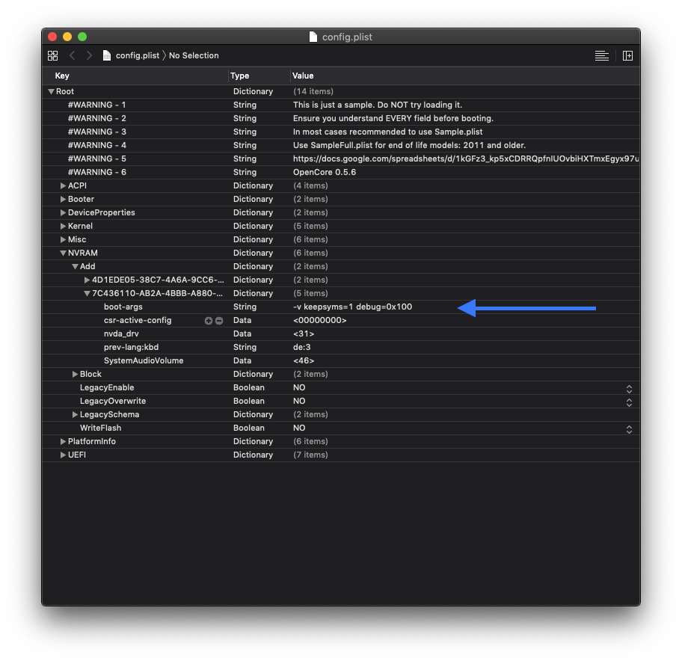Image resolution: width=682 pixels, height=661 pixels.
Task: Expand the PlatformInfo dictionary
Action: pos(64,442)
